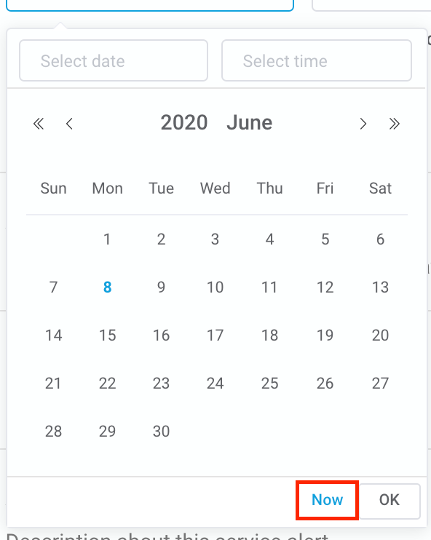The image size is (431, 540).
Task: Go to previous year with double-left arrow
Action: pos(39,124)
